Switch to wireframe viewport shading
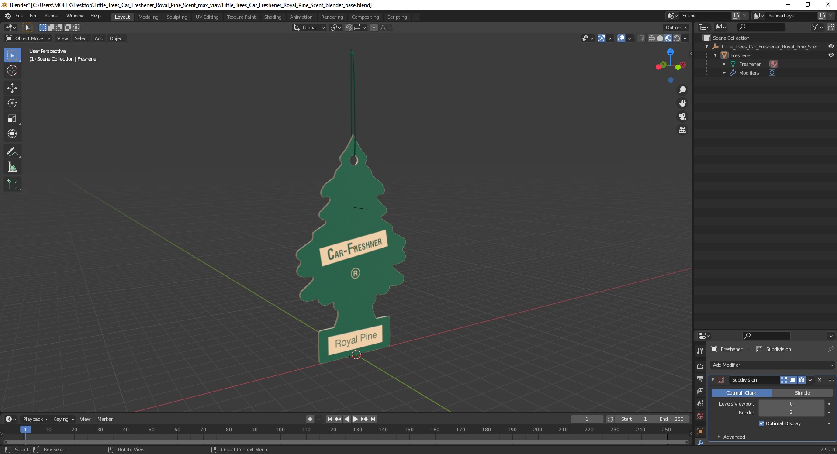837x454 pixels. point(651,38)
